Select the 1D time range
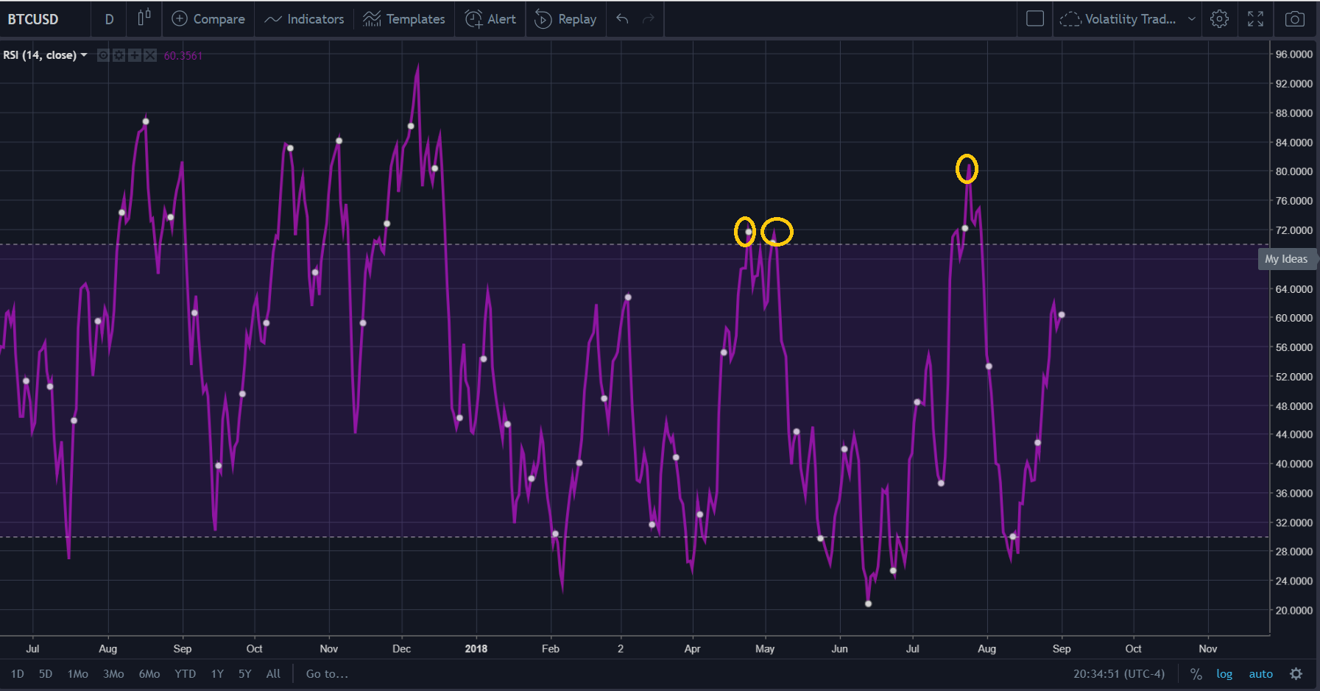Screen dimensions: 1320x691 click(x=18, y=674)
